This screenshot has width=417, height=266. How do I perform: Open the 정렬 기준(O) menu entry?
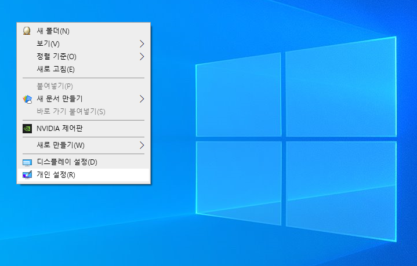pos(84,56)
